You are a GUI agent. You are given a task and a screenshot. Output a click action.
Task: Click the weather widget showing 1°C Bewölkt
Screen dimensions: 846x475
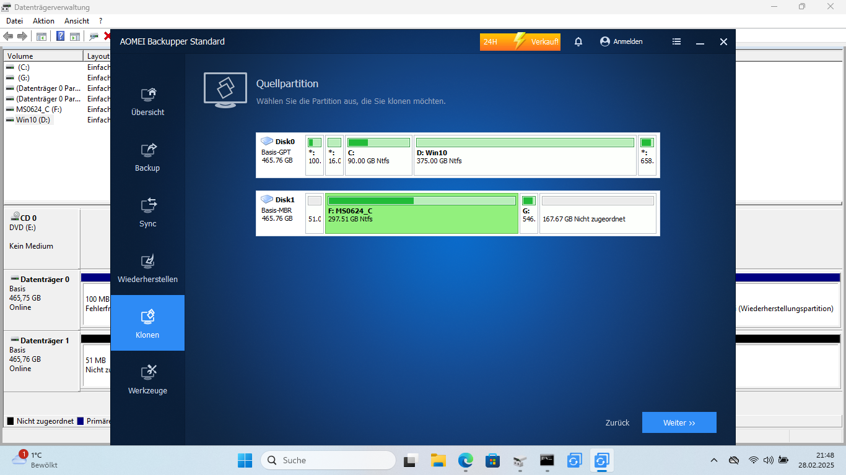click(x=35, y=460)
